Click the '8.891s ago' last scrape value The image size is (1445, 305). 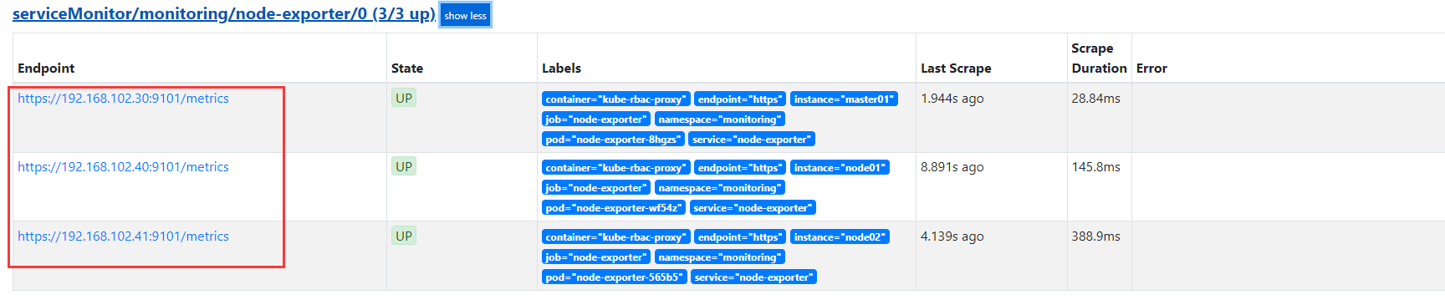point(952,167)
